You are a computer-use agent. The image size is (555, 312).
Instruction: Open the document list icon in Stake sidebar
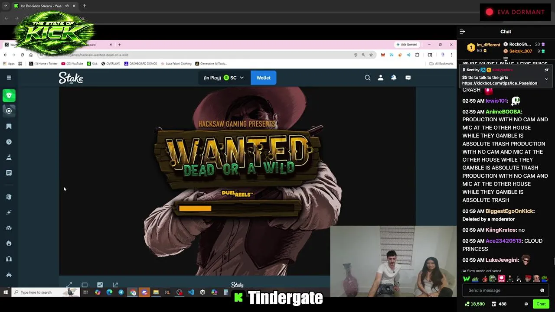tap(9, 173)
